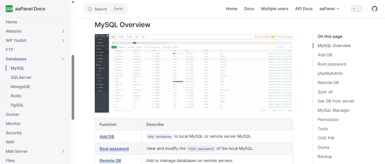Follow the Root password table link
385x164 pixels.
tap(114, 149)
